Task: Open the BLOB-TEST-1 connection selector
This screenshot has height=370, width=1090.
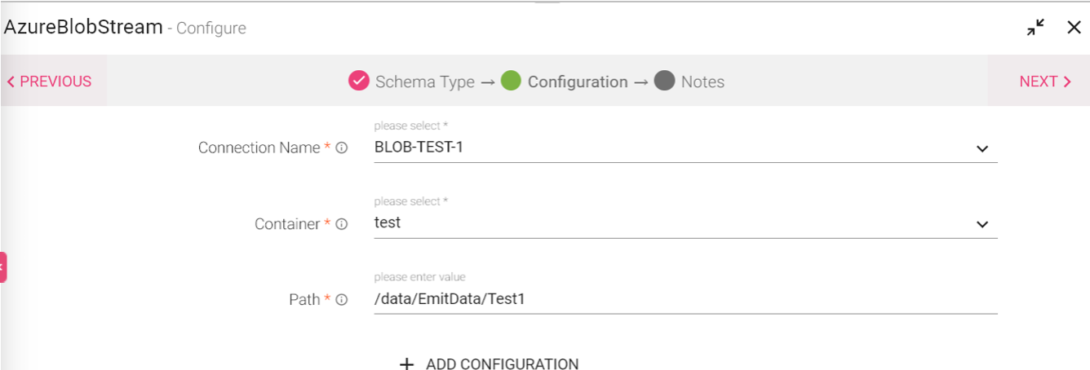Action: 685,148
